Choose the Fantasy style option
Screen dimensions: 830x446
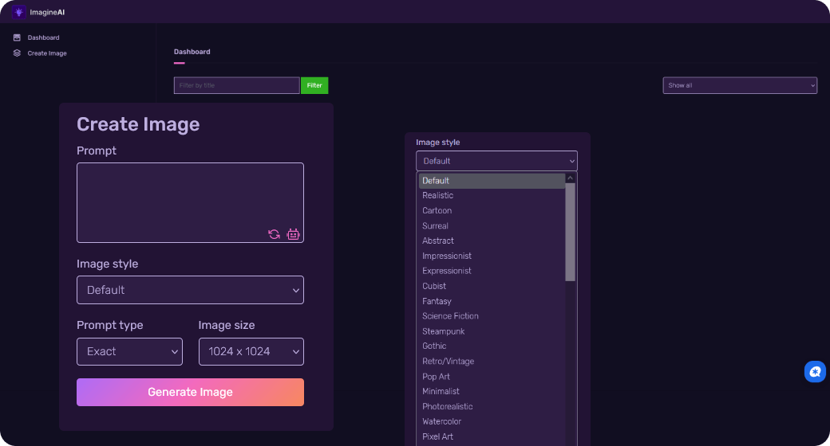[x=492, y=301]
